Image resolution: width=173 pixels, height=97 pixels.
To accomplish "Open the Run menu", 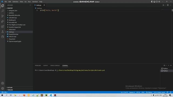I will click(29, 2).
